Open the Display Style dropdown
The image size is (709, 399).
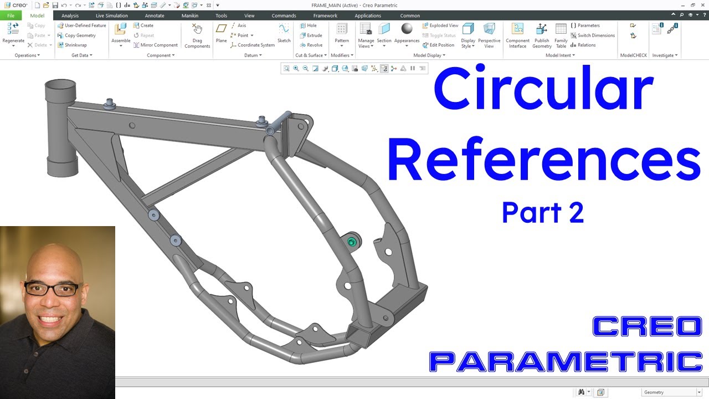tap(468, 43)
